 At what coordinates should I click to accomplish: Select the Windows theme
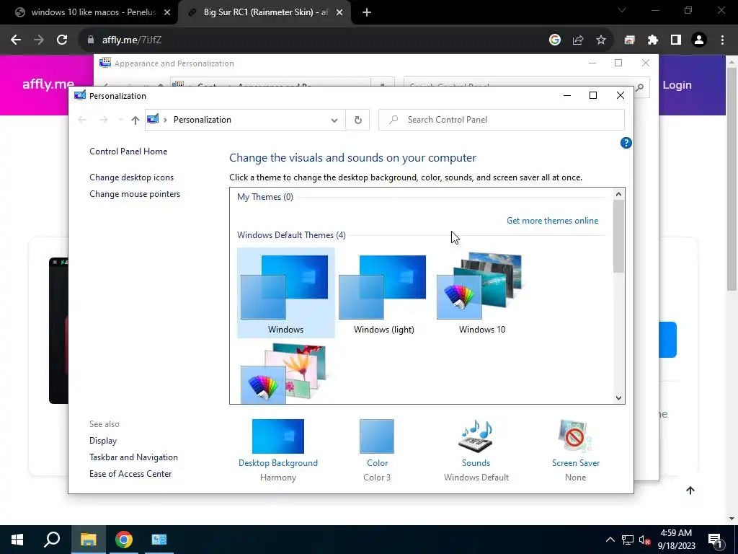285,293
